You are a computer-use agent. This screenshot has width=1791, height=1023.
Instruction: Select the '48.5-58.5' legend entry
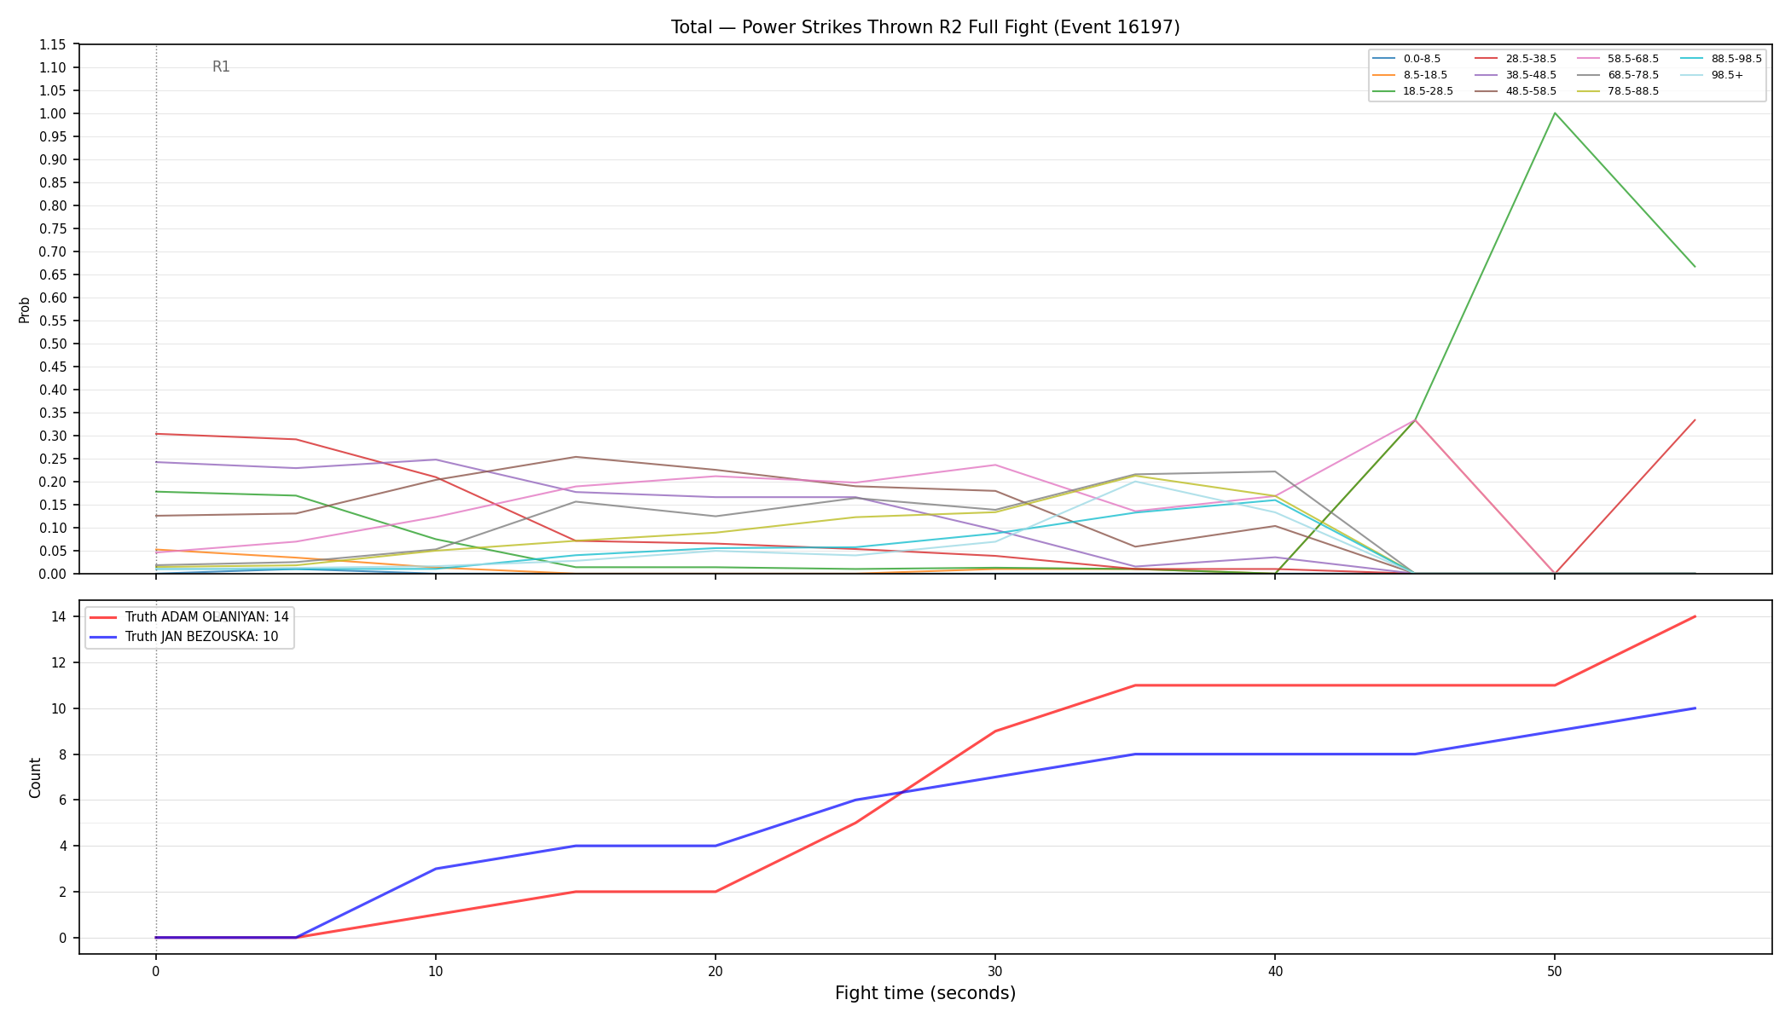pyautogui.click(x=1516, y=91)
